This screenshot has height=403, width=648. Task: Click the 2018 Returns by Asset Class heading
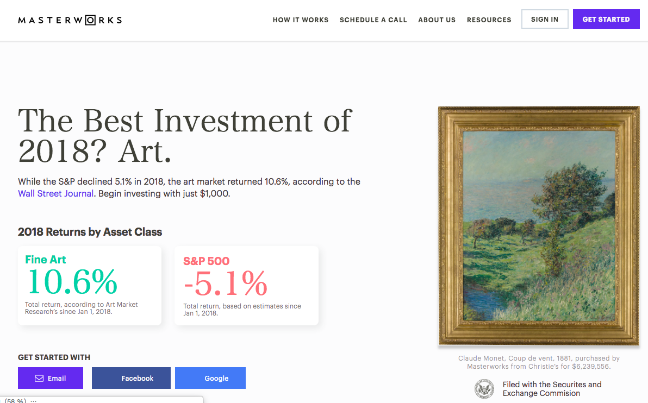(x=90, y=232)
